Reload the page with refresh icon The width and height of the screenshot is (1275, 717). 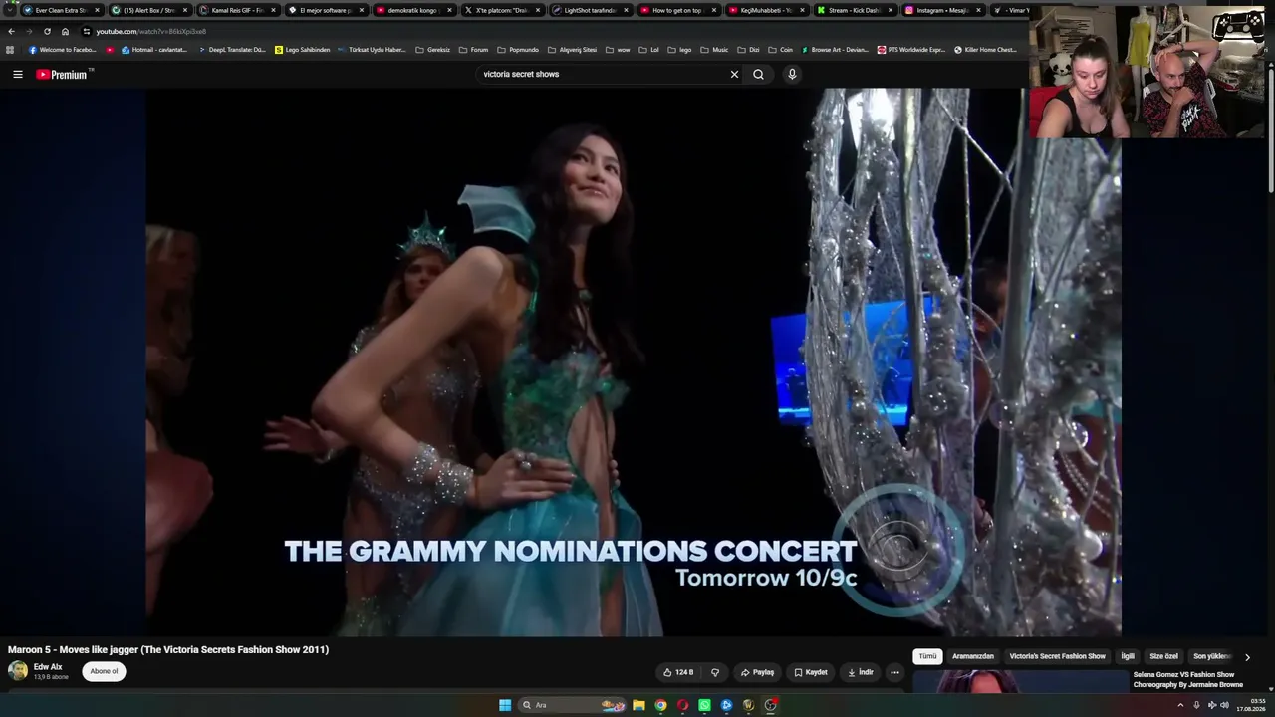(47, 32)
